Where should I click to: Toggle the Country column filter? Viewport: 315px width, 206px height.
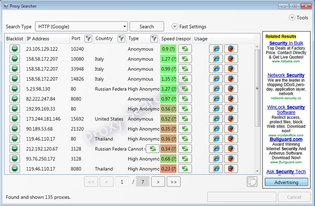[121, 39]
